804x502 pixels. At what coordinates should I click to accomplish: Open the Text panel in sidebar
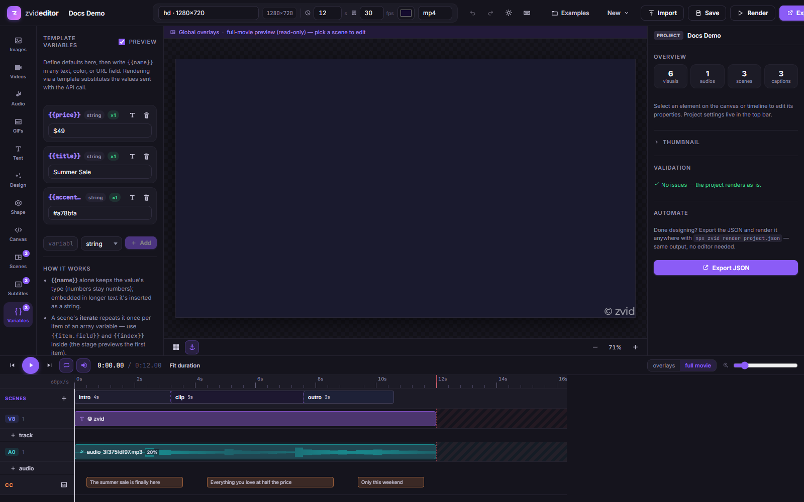(18, 153)
